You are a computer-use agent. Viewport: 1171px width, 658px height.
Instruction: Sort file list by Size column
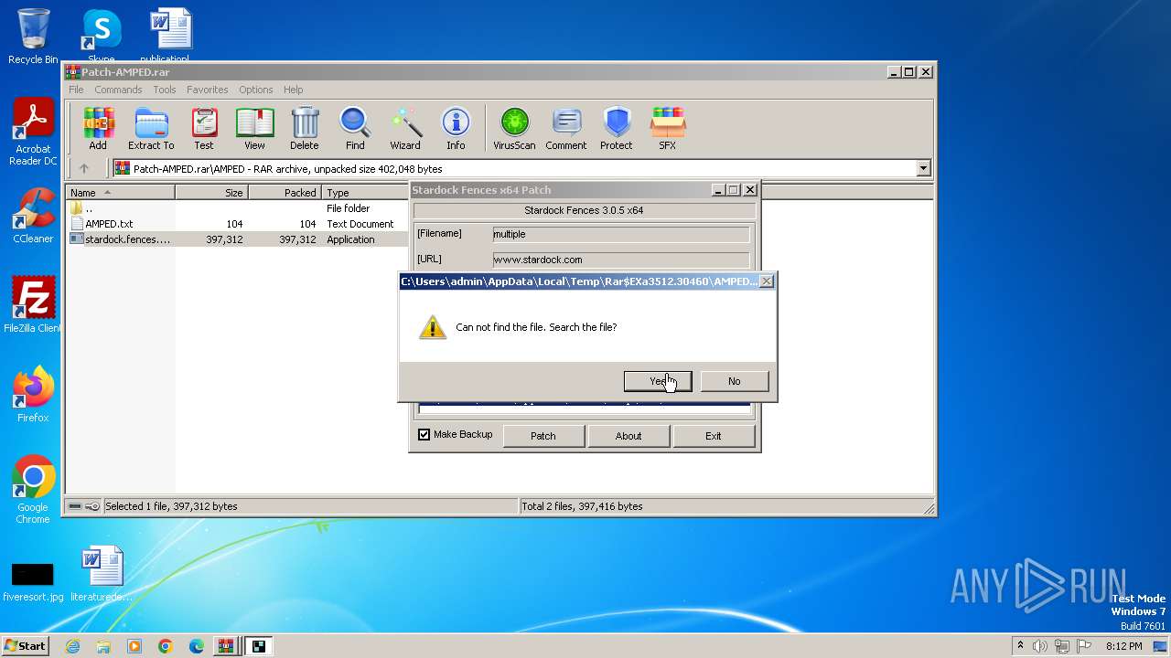[x=212, y=192]
